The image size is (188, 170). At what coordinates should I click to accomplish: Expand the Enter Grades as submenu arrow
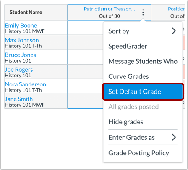pos(174,137)
